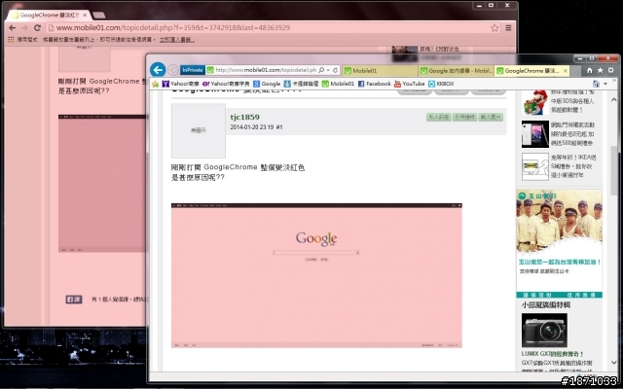Click the middle green button in post header

[x=464, y=117]
